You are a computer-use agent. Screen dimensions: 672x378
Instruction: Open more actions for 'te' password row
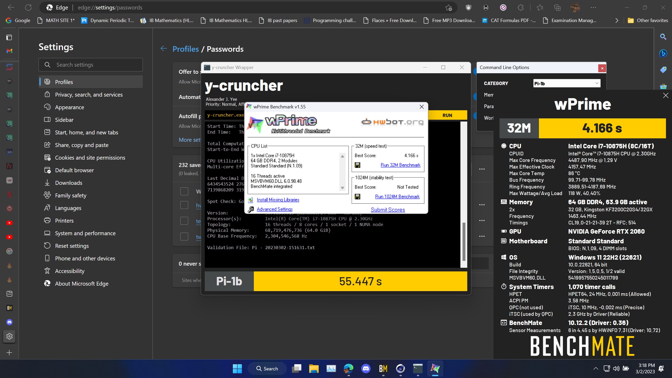482,220
